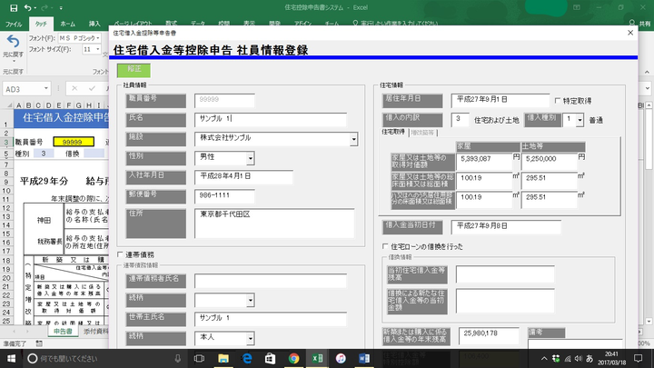
Task: Click the Save icon in Excel title bar
Action: pyautogui.click(x=14, y=7)
